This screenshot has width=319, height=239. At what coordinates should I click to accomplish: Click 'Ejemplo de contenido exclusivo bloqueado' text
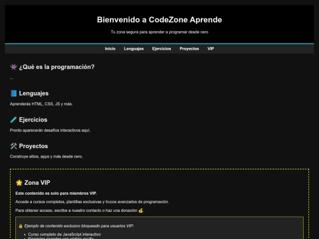(79, 226)
